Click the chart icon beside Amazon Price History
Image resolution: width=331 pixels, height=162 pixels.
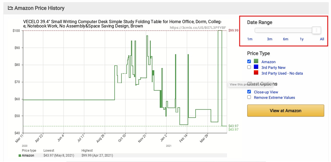[x=10, y=8]
